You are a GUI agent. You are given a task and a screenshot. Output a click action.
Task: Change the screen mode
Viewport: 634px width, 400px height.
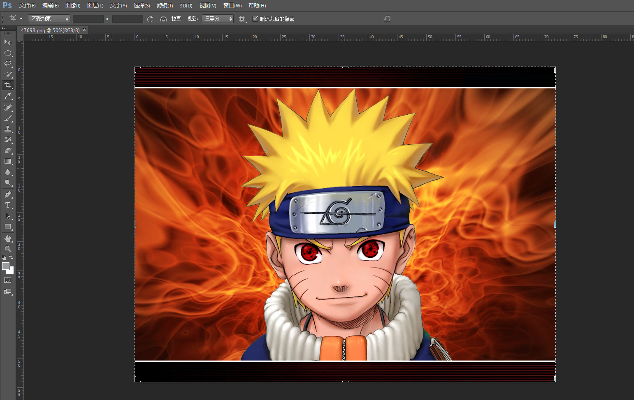tap(8, 291)
